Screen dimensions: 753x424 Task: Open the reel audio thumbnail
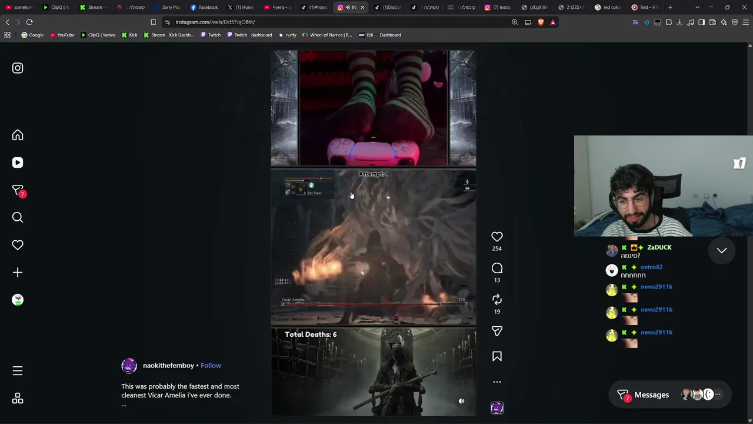coord(497,408)
